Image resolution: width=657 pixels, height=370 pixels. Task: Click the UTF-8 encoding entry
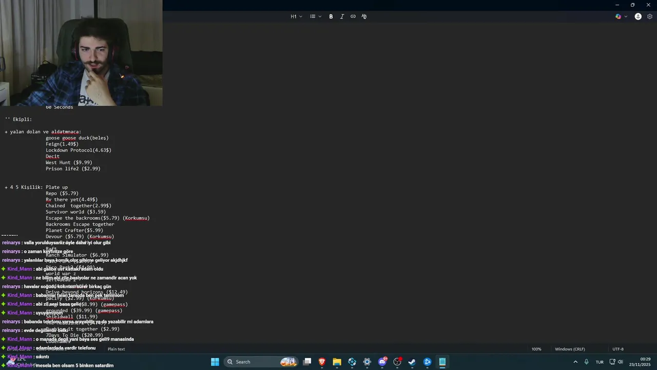tap(618, 349)
